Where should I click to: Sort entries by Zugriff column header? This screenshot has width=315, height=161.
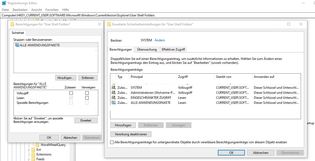tap(196, 77)
